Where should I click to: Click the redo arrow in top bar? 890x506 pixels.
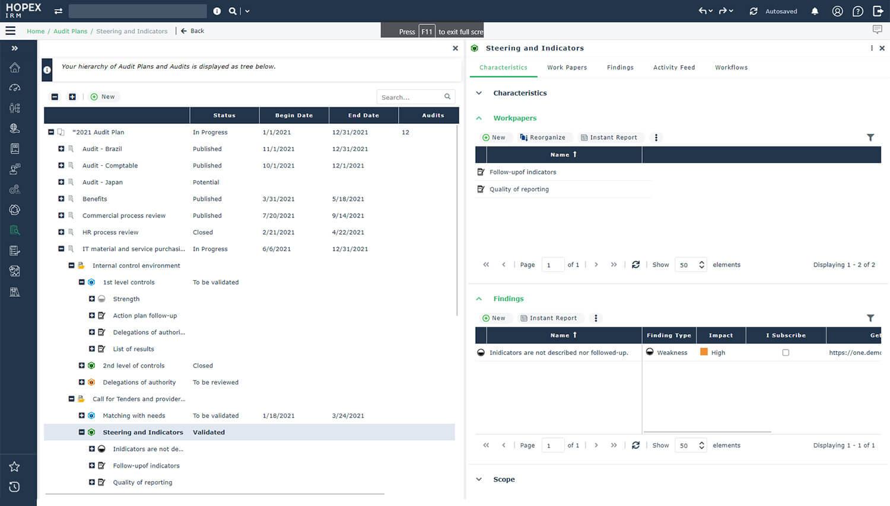coord(723,11)
